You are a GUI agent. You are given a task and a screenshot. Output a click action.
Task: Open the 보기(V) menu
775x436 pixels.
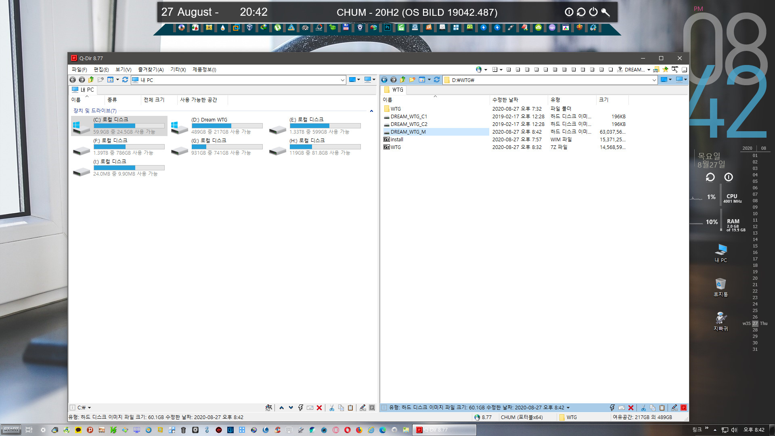123,69
